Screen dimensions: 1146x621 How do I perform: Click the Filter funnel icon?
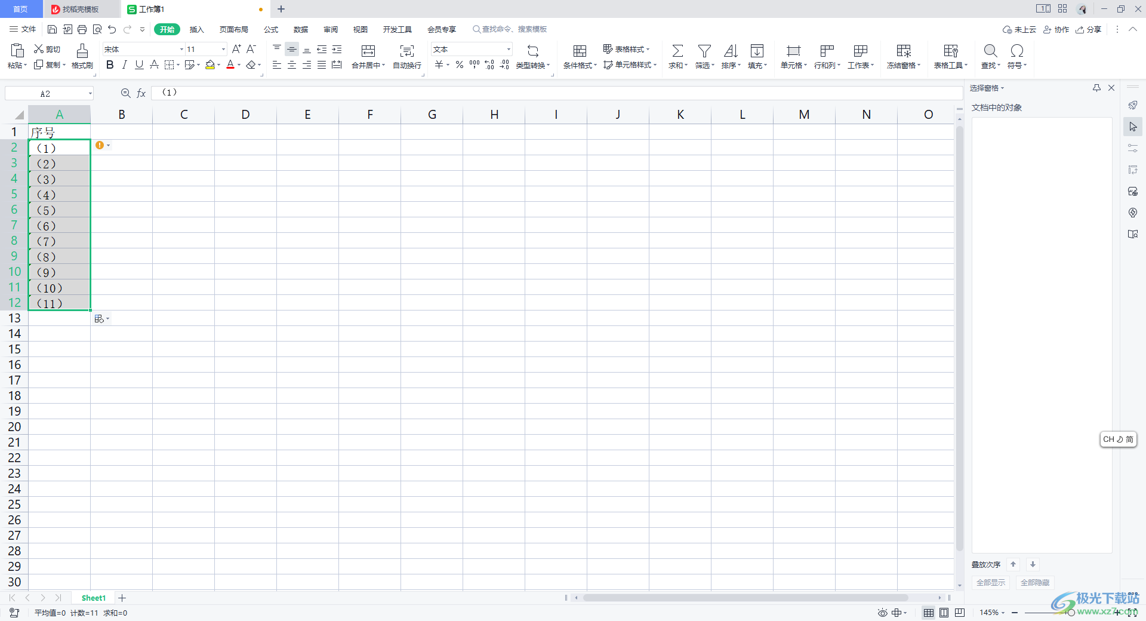pyautogui.click(x=704, y=51)
